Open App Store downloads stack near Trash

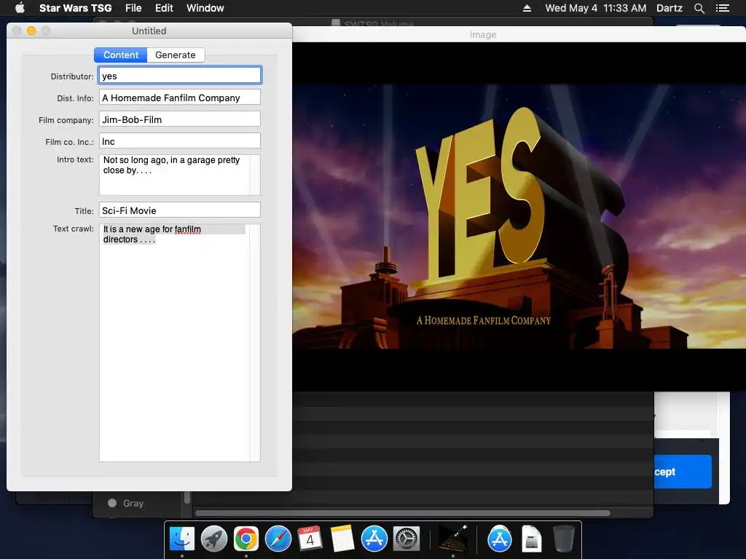click(500, 539)
